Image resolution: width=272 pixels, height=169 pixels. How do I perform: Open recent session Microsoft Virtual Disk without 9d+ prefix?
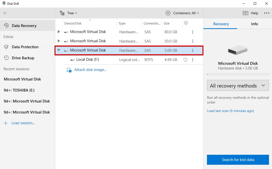click(22, 79)
